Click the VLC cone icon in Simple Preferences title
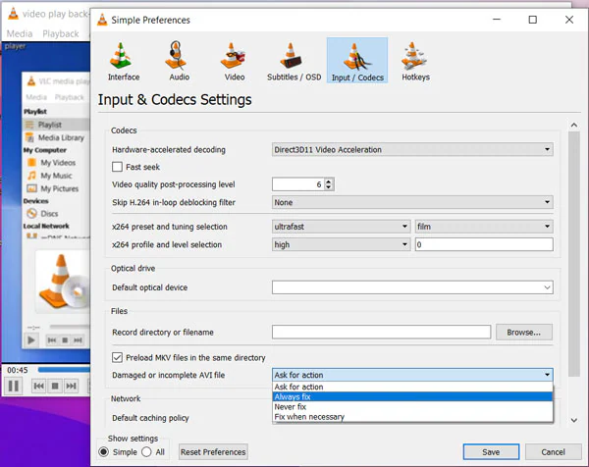 (x=102, y=20)
